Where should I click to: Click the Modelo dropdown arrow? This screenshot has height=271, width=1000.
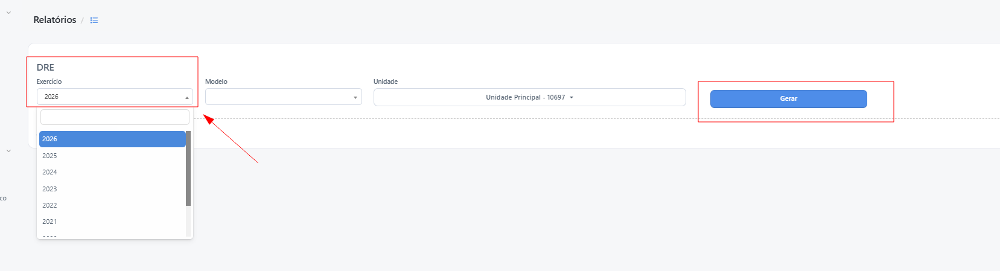[x=355, y=97]
